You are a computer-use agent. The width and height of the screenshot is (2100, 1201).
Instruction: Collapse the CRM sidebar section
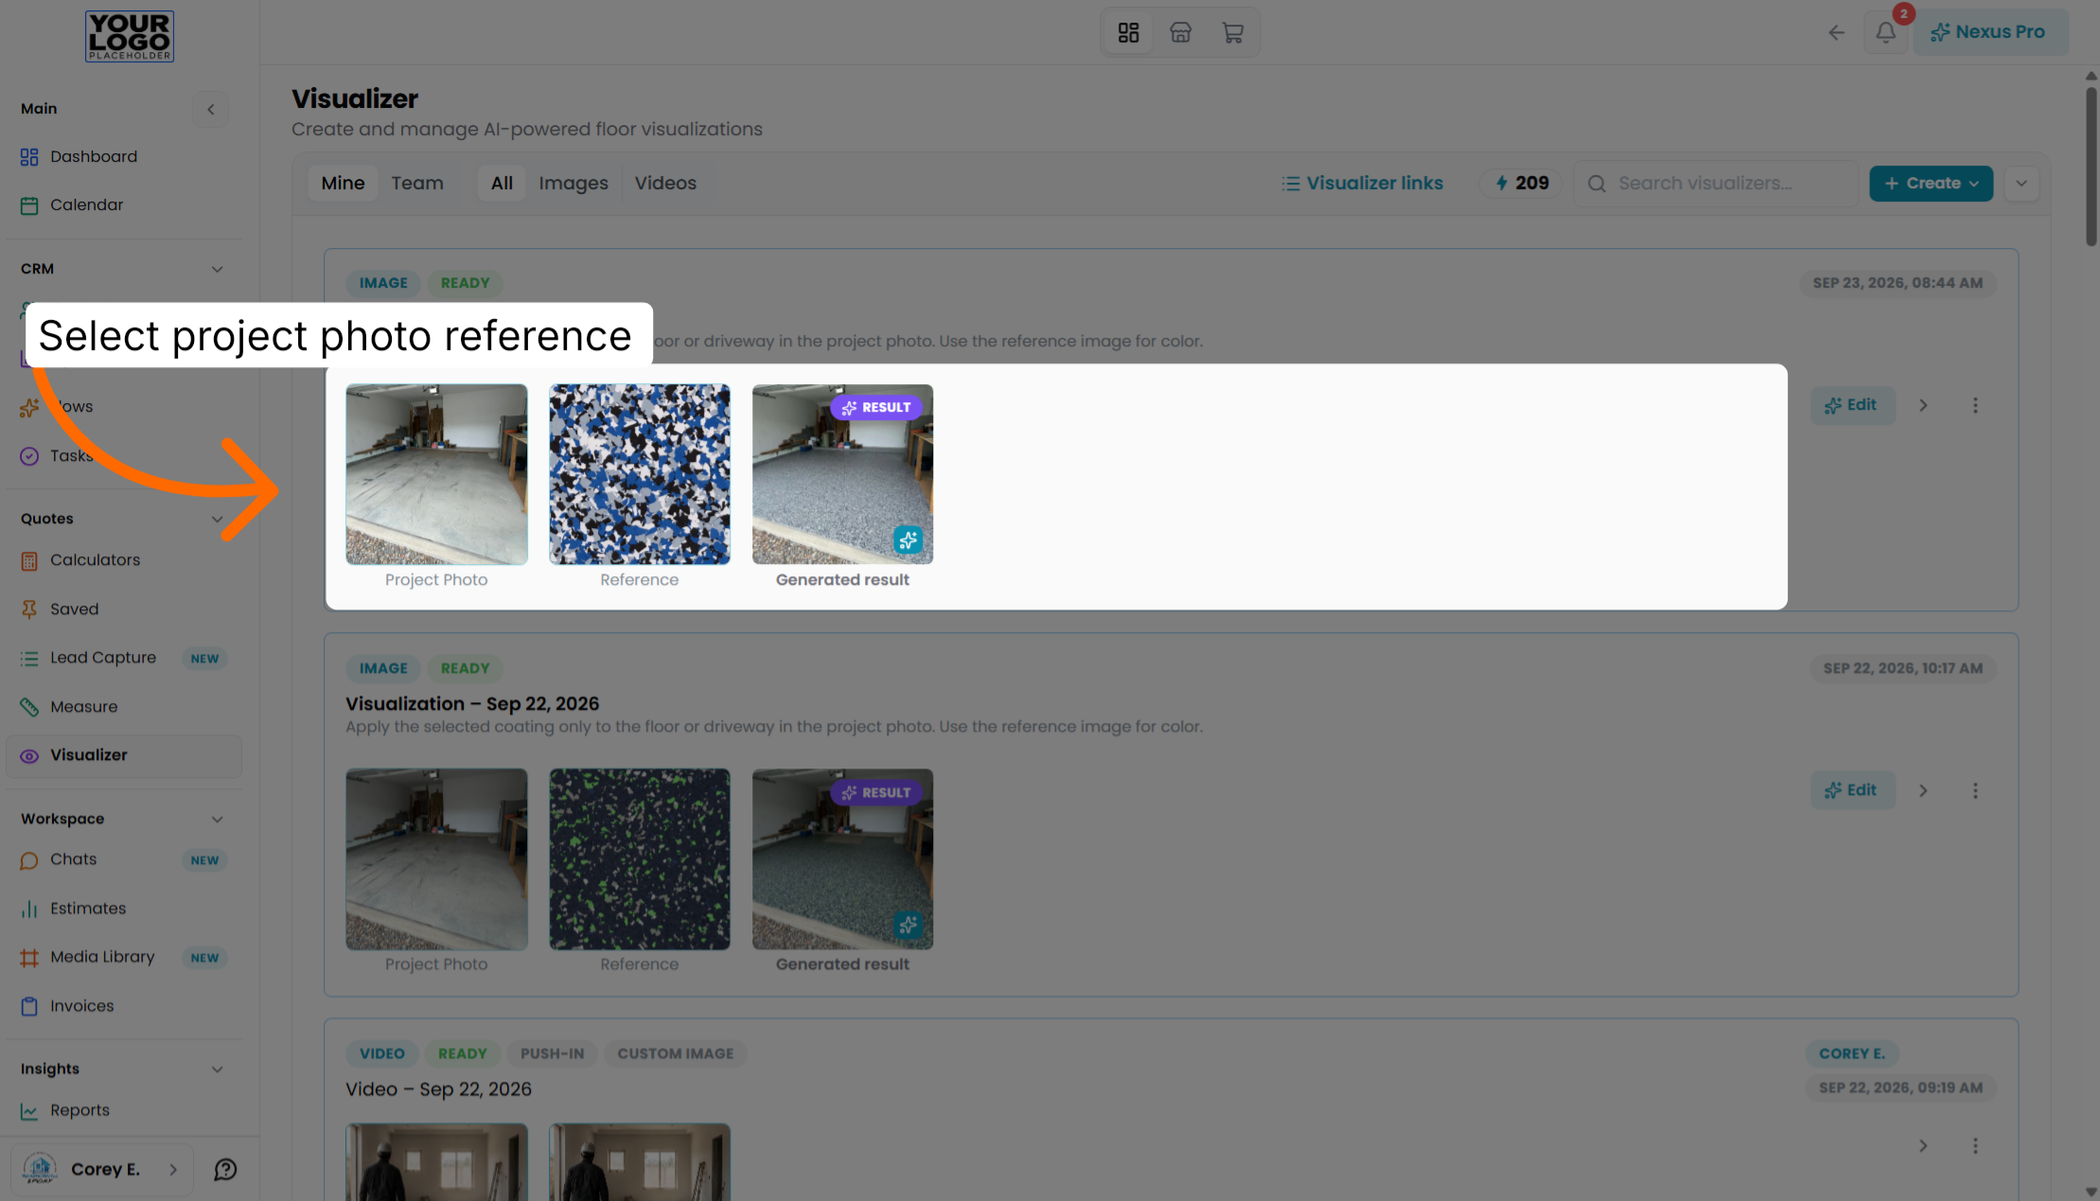pyautogui.click(x=217, y=269)
